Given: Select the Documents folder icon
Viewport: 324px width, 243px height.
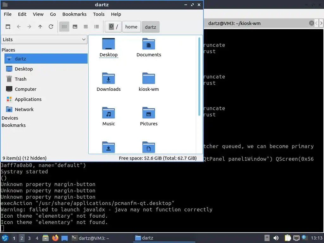Looking at the screenshot, I should click(x=149, y=47).
